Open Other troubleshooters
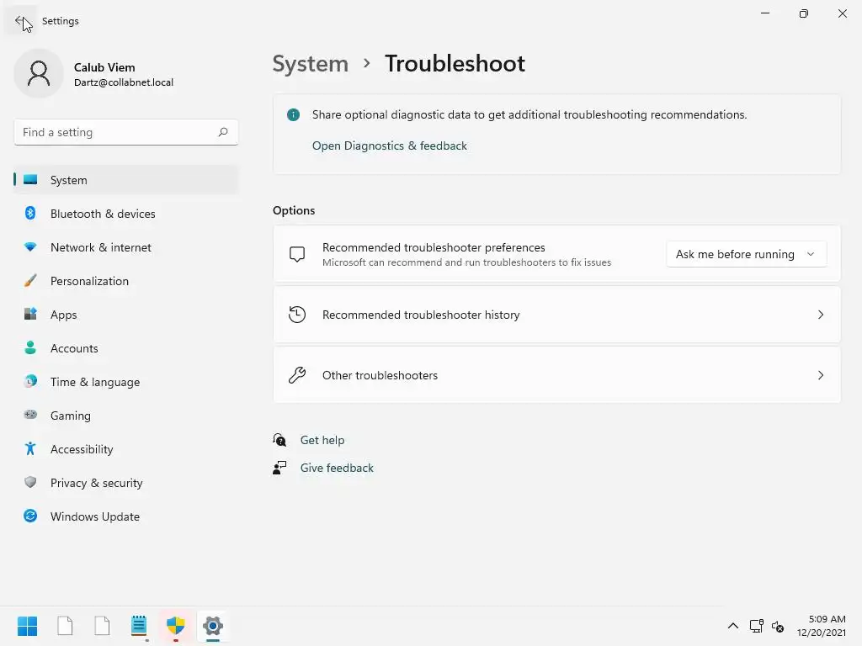Screen dimensions: 862x646 click(556, 375)
